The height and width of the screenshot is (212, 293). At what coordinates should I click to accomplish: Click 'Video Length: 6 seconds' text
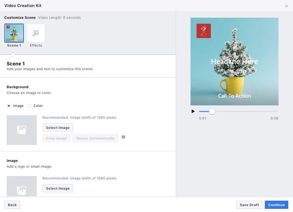(x=59, y=18)
